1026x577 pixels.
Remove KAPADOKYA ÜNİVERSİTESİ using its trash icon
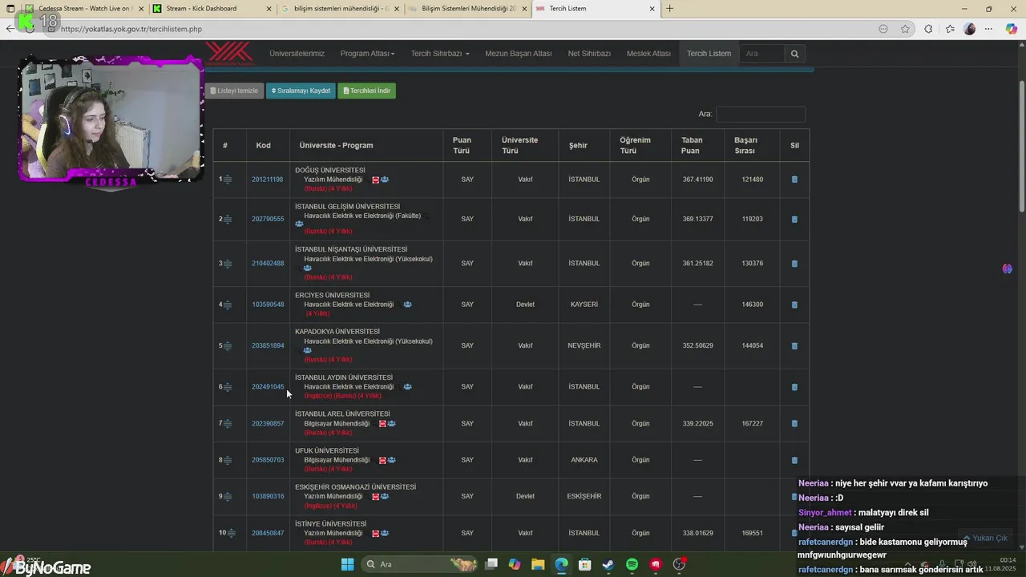click(x=794, y=346)
